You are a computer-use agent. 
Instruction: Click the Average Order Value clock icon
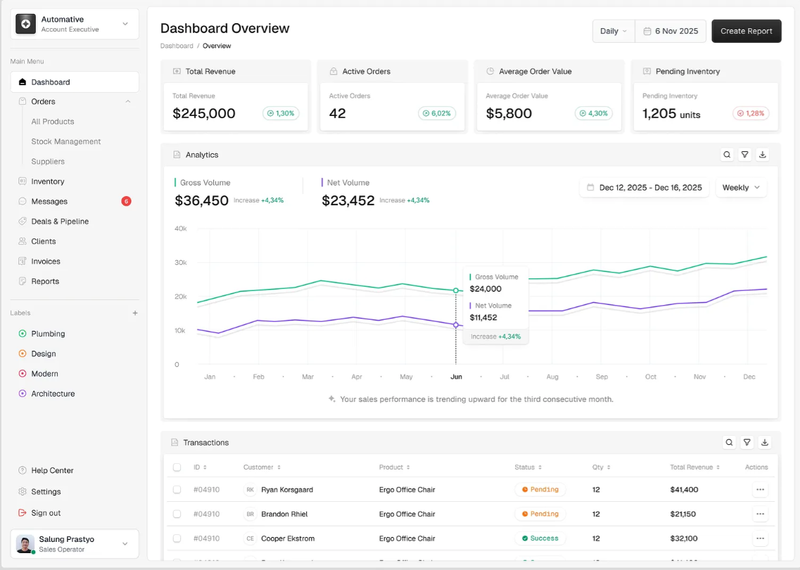pos(490,72)
